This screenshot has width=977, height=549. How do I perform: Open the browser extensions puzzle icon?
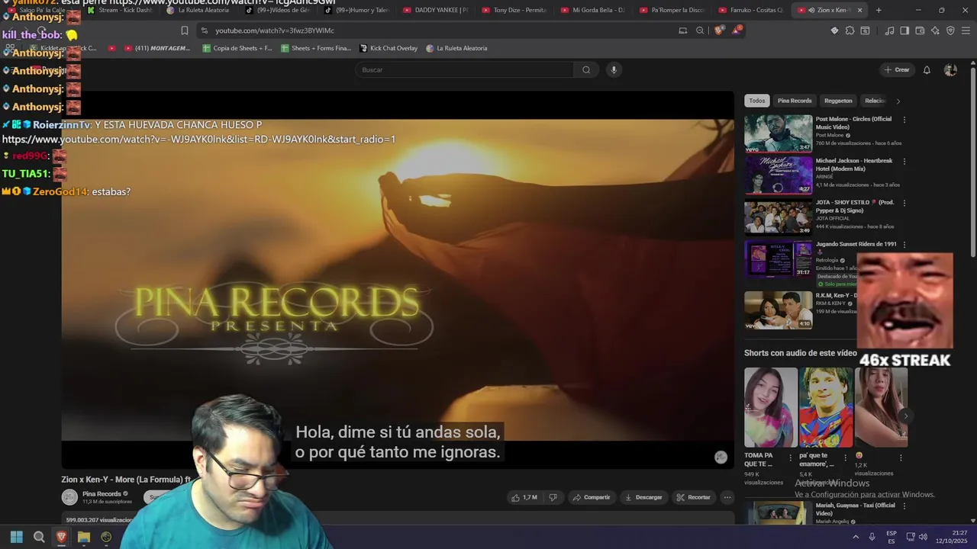pyautogui.click(x=850, y=30)
